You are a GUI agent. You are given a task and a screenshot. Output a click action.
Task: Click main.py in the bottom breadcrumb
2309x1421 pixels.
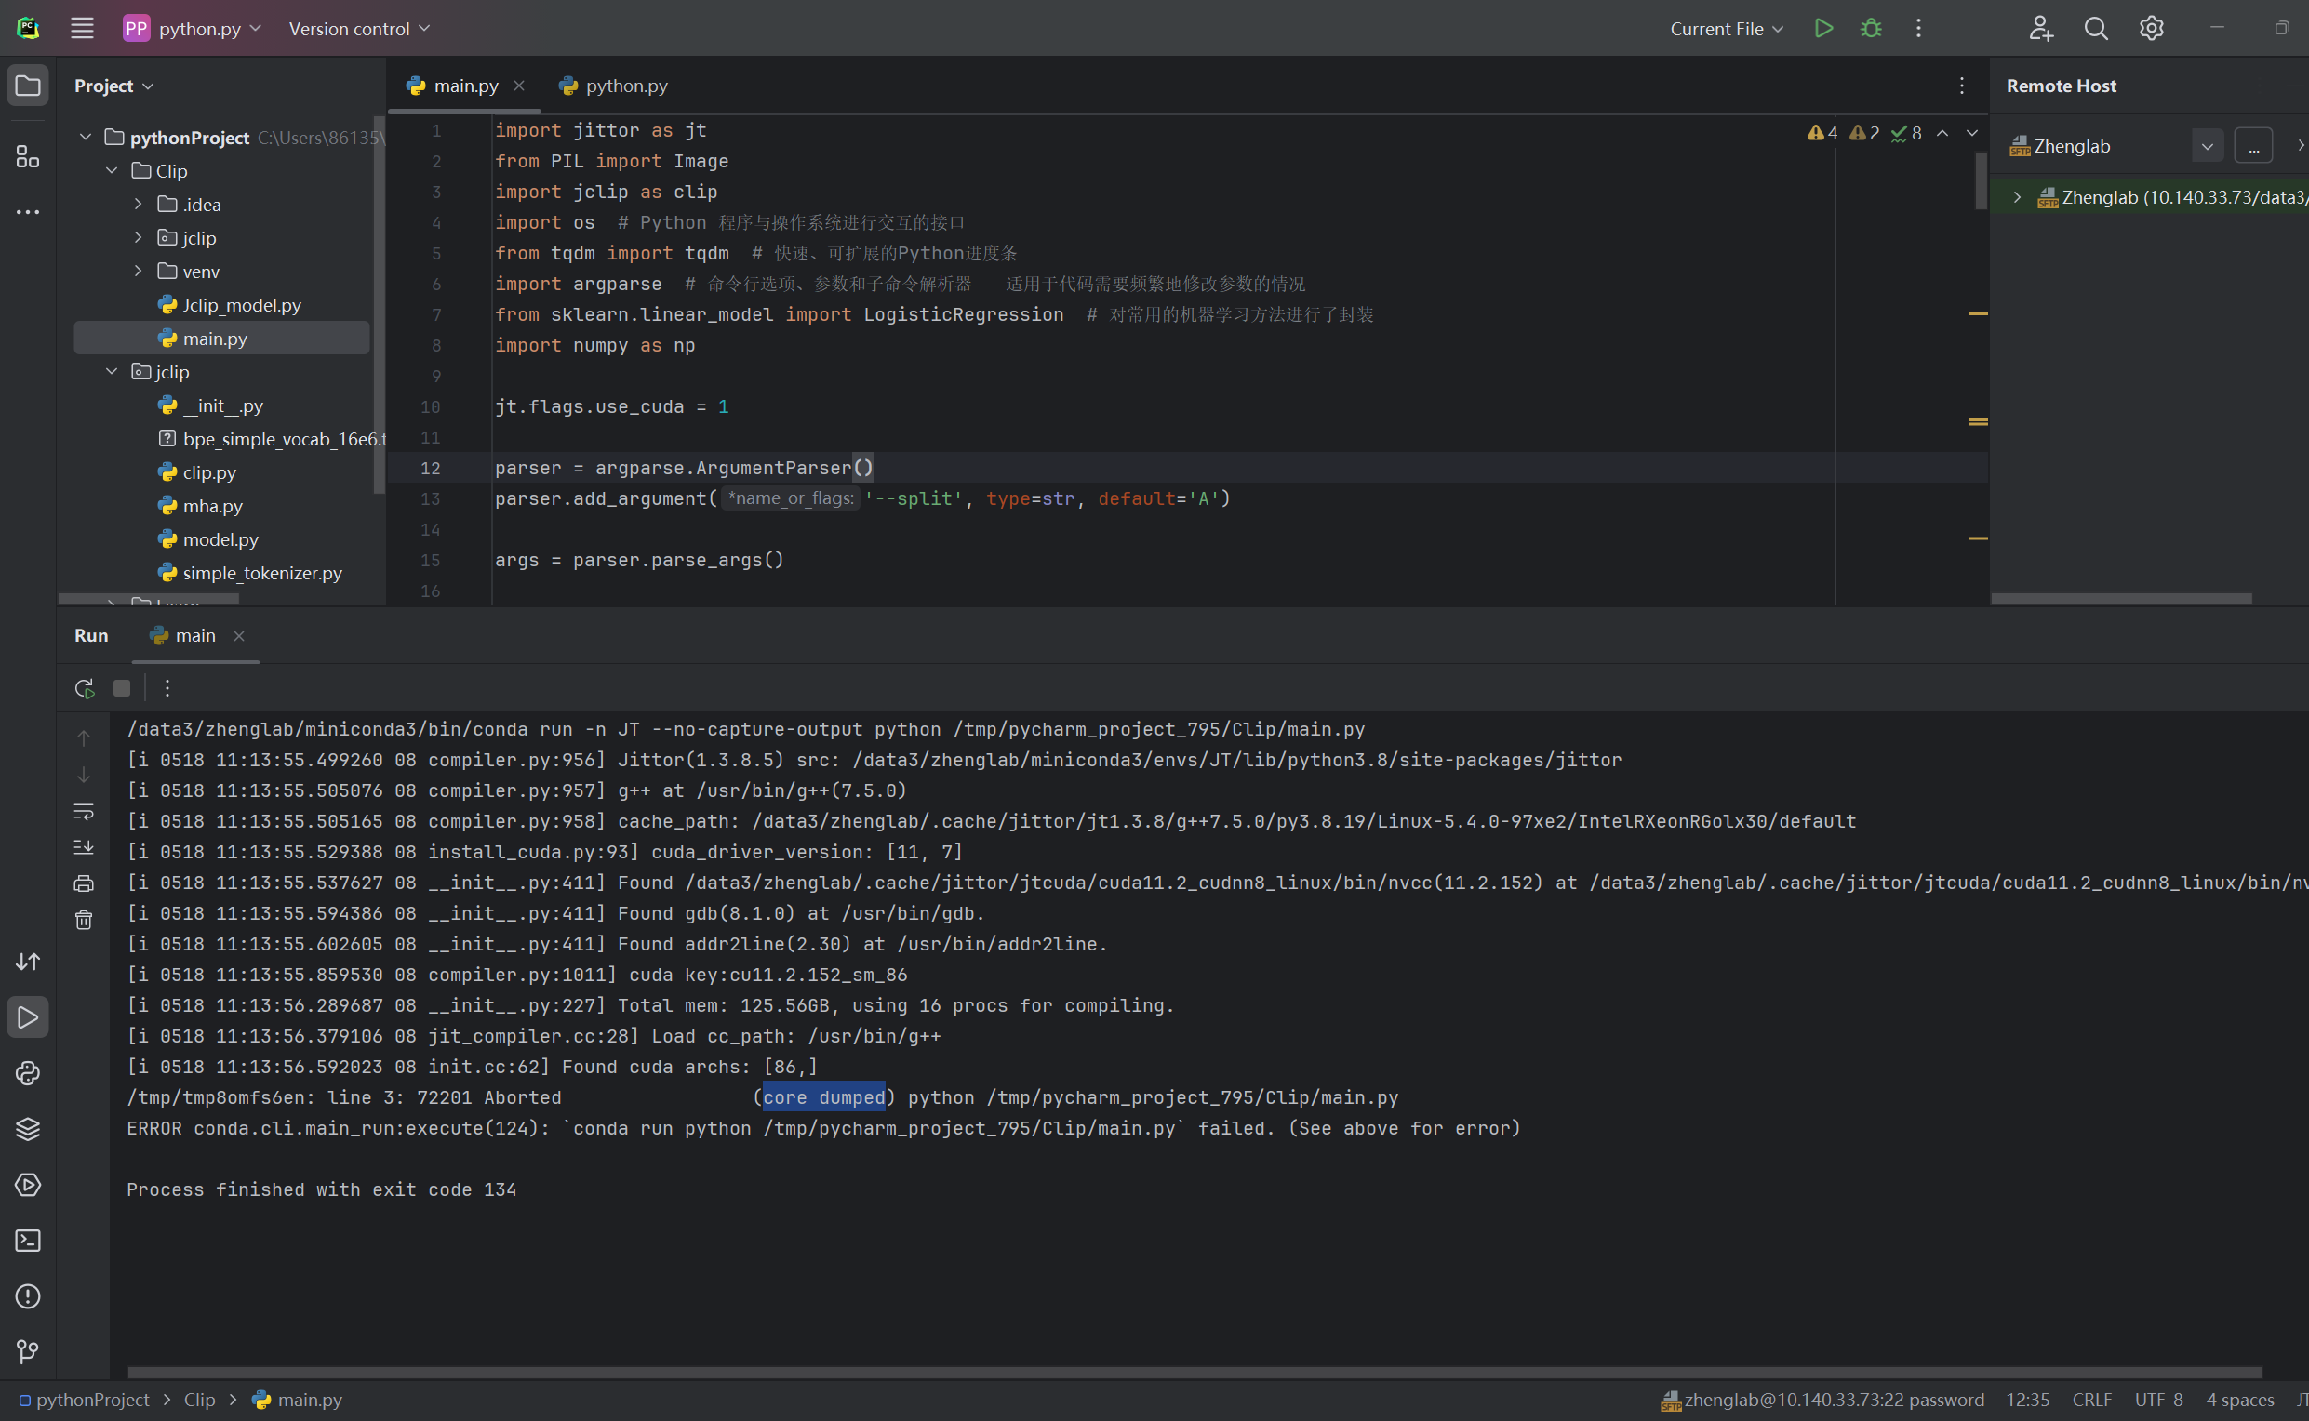(x=308, y=1400)
